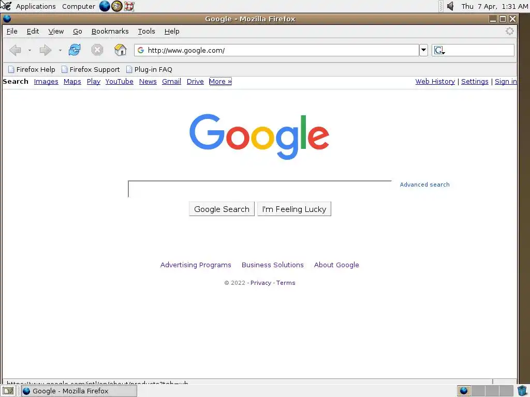Click the Play link

(94, 81)
